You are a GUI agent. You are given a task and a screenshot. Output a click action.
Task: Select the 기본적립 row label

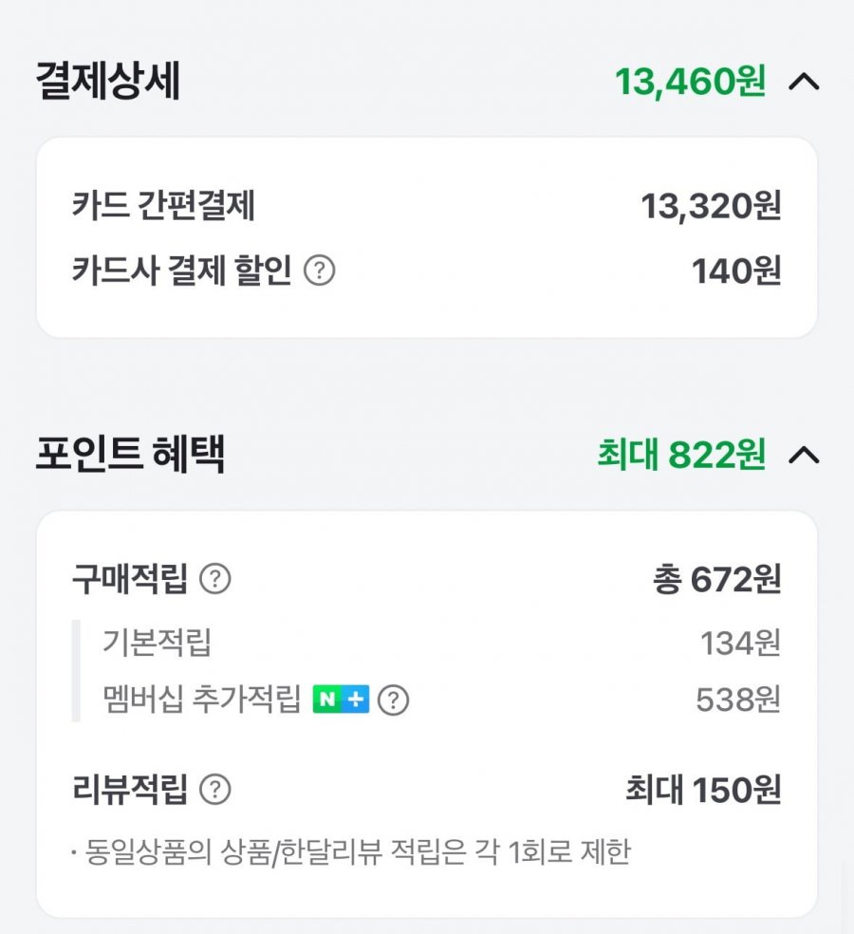[158, 643]
